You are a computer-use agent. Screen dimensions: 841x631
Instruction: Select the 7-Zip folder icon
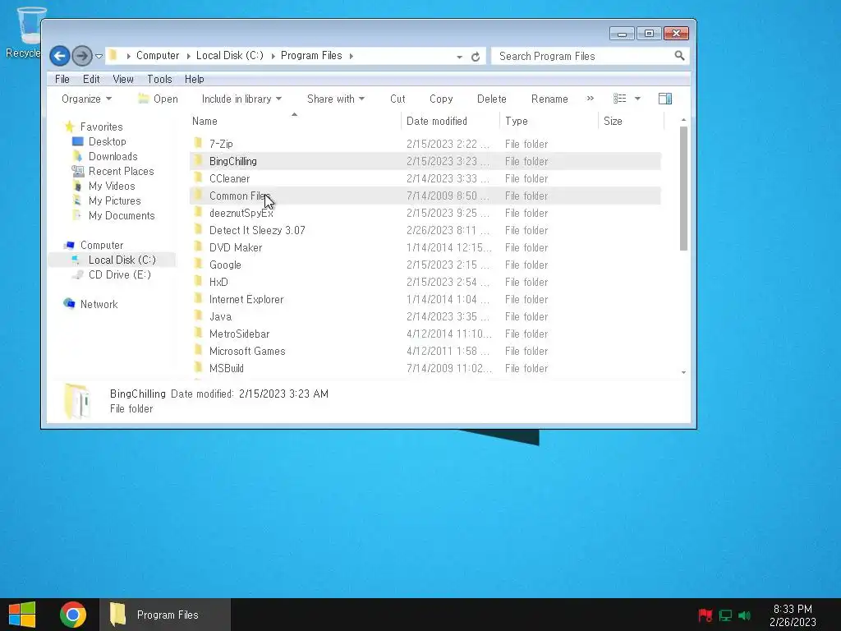[x=198, y=143]
